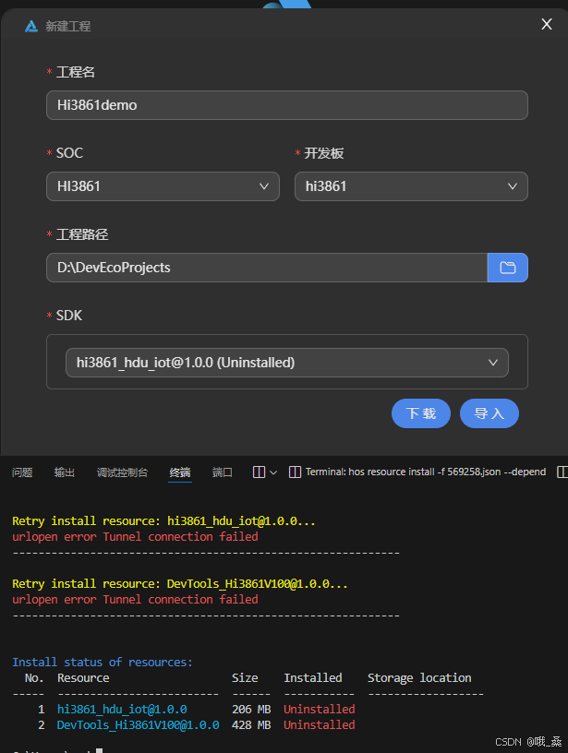Click the DevEco logo icon in dialog title
The height and width of the screenshot is (753, 568).
tap(31, 26)
